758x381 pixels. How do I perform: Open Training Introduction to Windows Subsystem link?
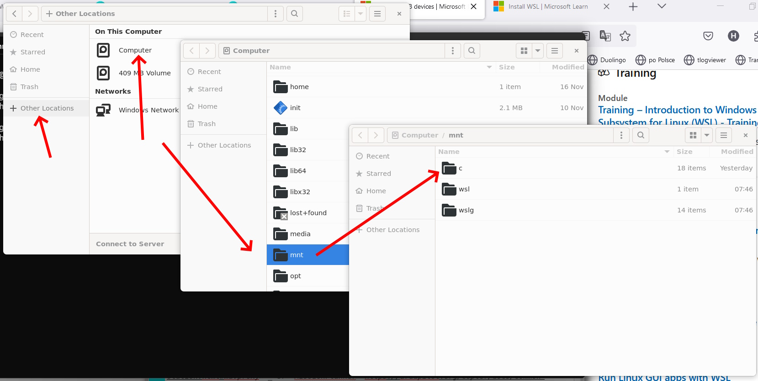click(677, 110)
